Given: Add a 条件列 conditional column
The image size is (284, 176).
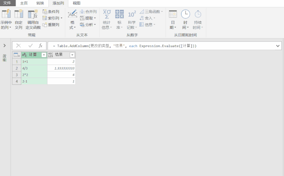Looking at the screenshot, I should (51, 12).
